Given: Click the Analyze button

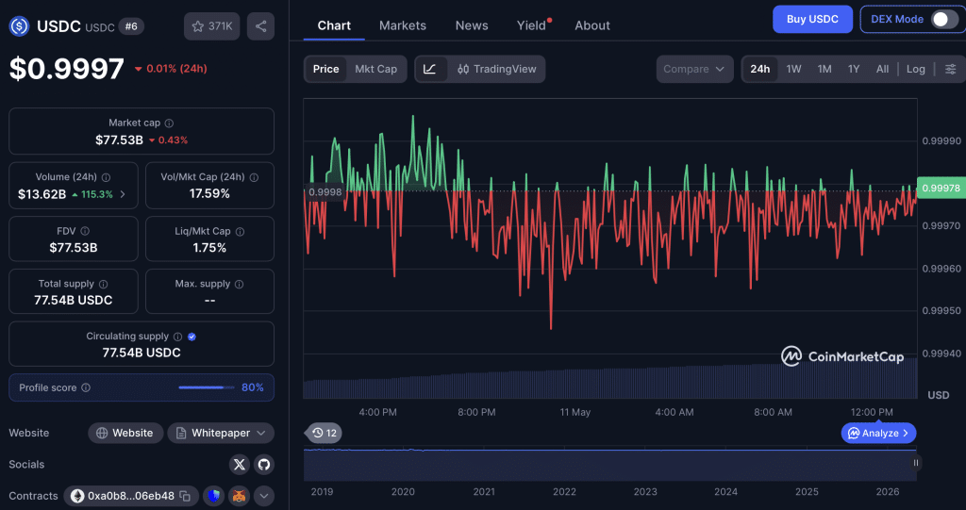Looking at the screenshot, I should pos(878,433).
